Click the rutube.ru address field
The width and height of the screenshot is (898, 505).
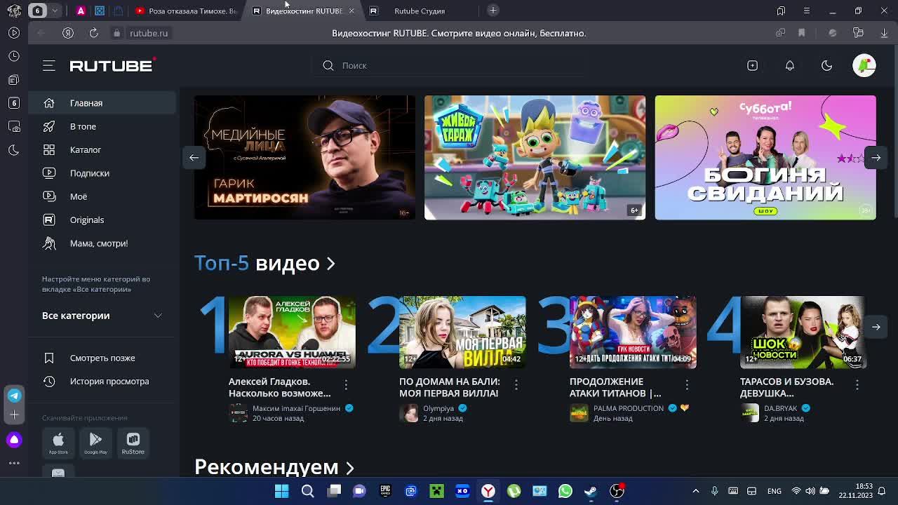pyautogui.click(x=149, y=33)
